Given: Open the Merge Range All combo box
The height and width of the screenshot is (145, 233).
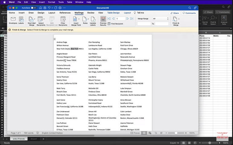Looking at the screenshot, I should pyautogui.click(x=161, y=19).
